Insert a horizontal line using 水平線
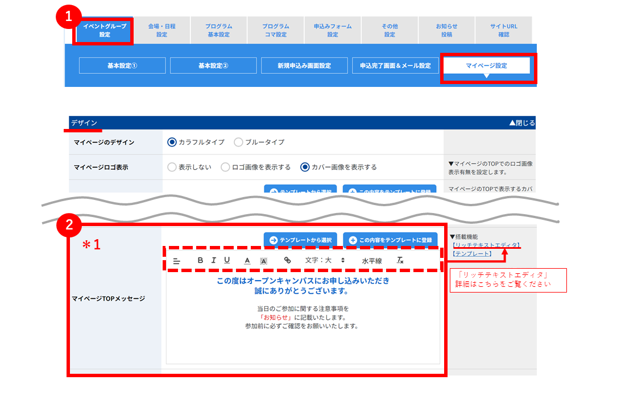This screenshot has width=617, height=409. [372, 261]
